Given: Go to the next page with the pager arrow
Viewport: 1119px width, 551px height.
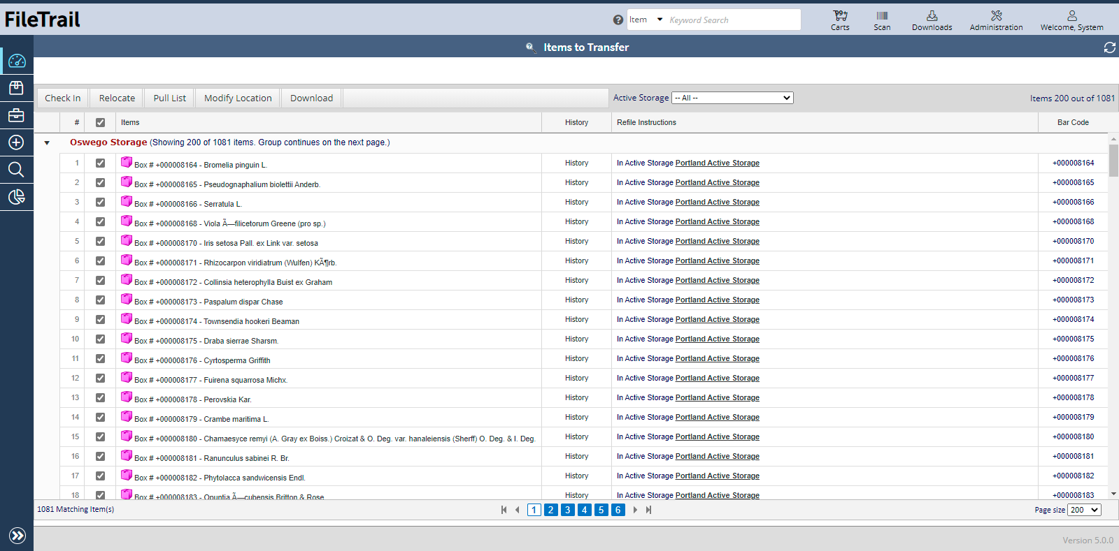Looking at the screenshot, I should pyautogui.click(x=635, y=510).
